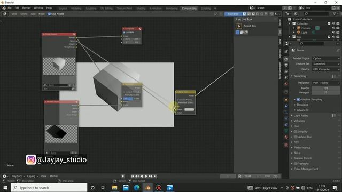Image resolution: width=342 pixels, height=192 pixels.
Task: Open the Texture properties tab icon
Action: pyautogui.click(x=286, y=145)
